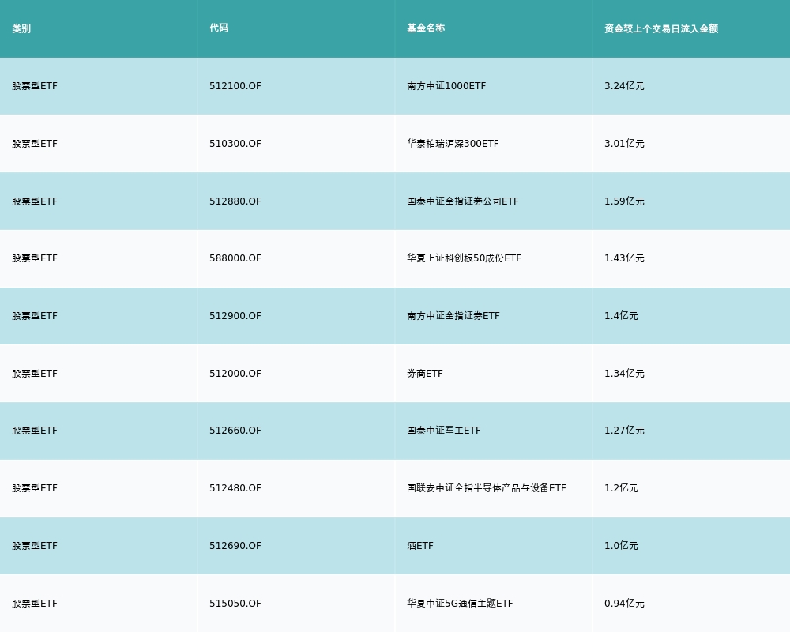
Task: Click the 3.01亿元 inflow value
Action: [x=624, y=144]
